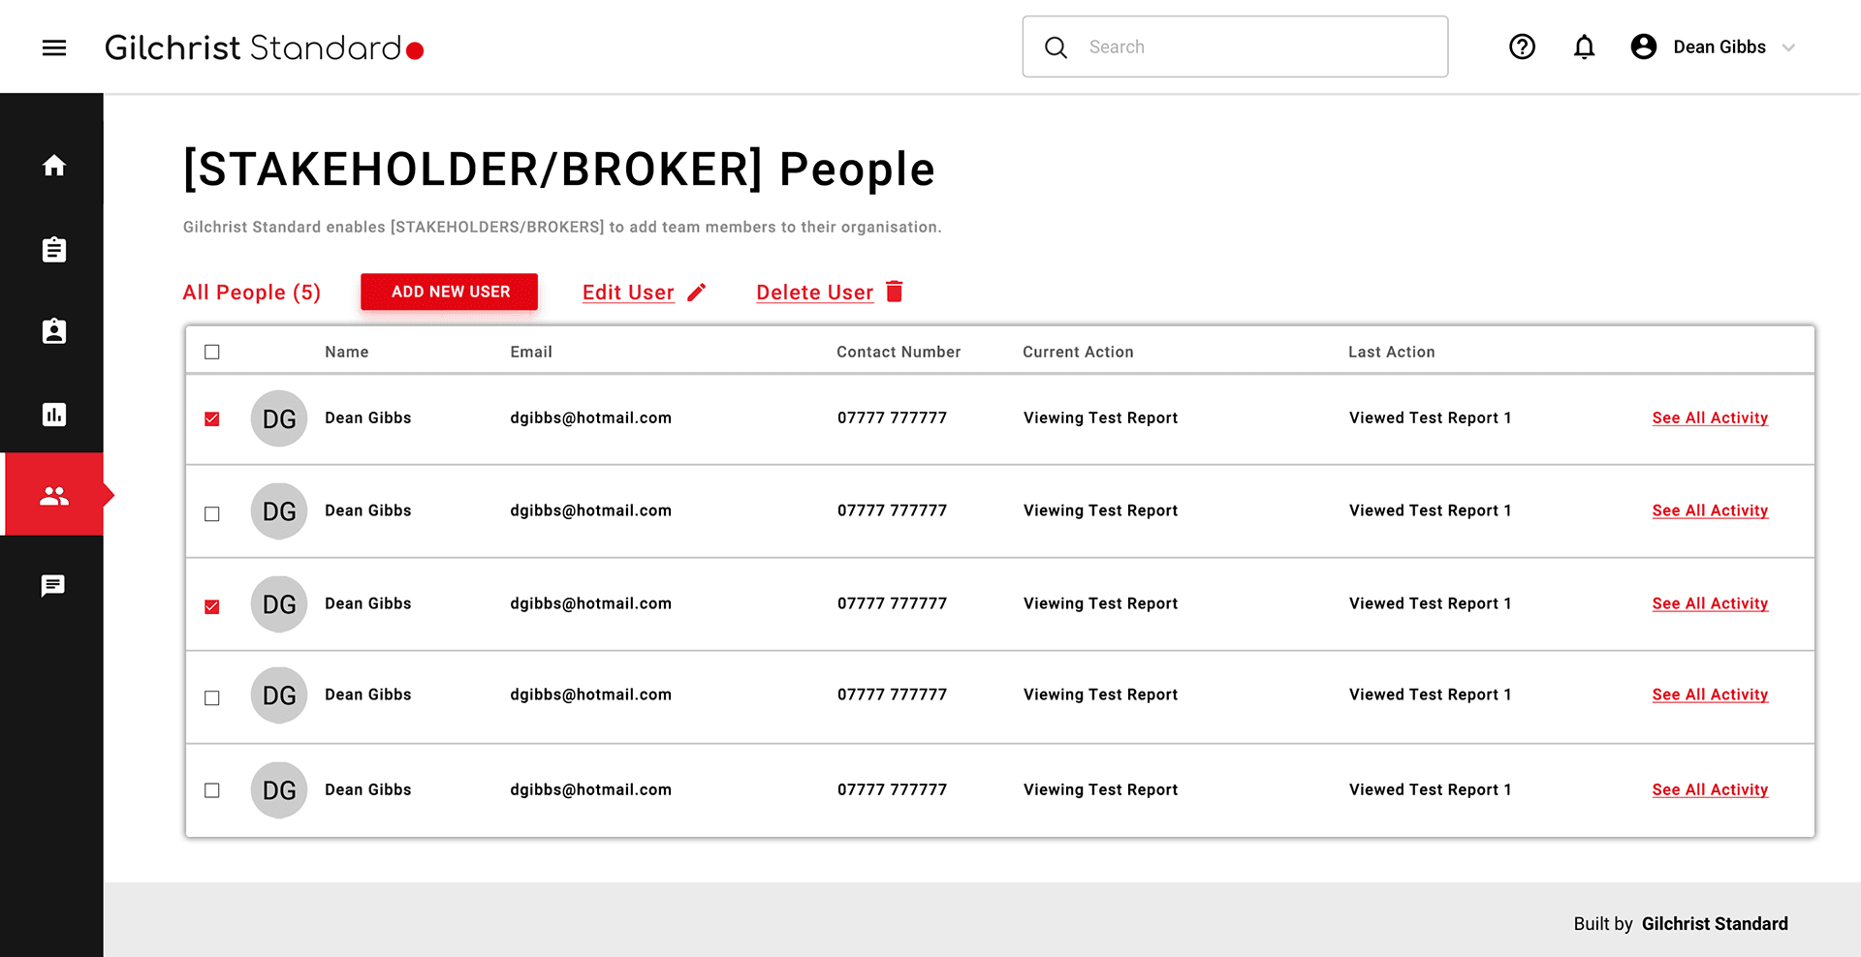Viewport: 1861px width, 957px height.
Task: Open the hamburger menu
Action: [54, 47]
